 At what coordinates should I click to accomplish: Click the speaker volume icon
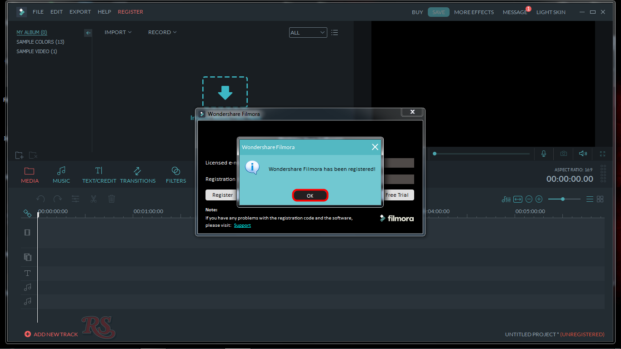pos(583,154)
